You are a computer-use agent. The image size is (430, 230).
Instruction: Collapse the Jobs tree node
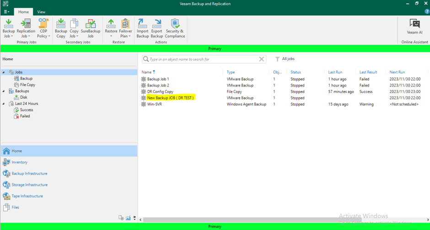point(3,72)
